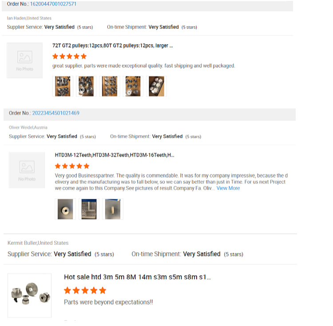Click the star rating under Hot sale htd
333x326 pixels.
click(85, 290)
